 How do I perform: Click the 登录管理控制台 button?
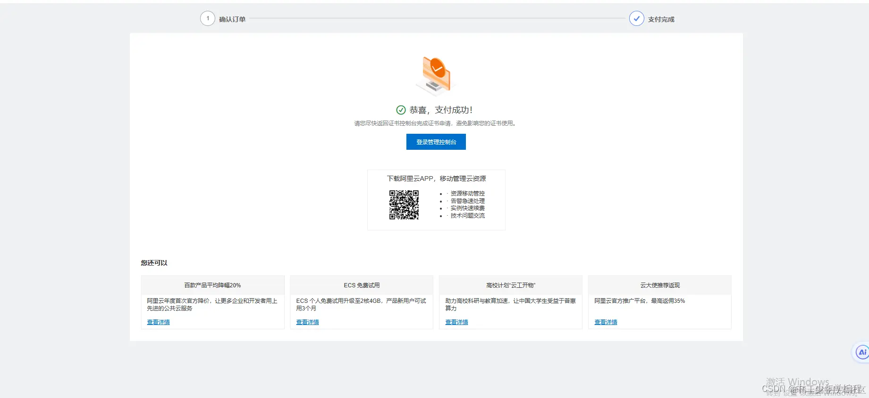point(436,142)
